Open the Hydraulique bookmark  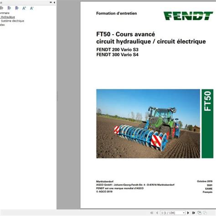point(8,17)
